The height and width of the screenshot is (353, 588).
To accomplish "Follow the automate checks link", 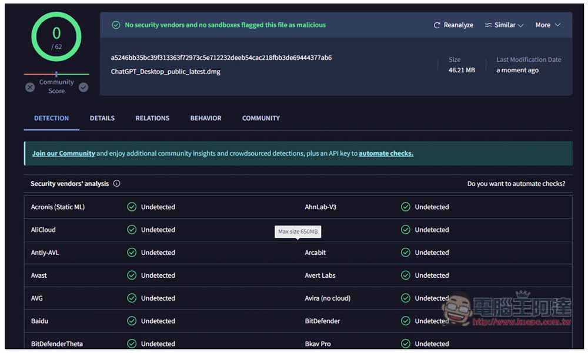I will coord(386,153).
